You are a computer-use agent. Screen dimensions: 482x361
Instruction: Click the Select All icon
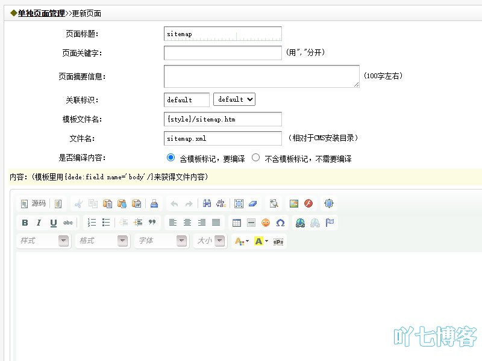239,203
